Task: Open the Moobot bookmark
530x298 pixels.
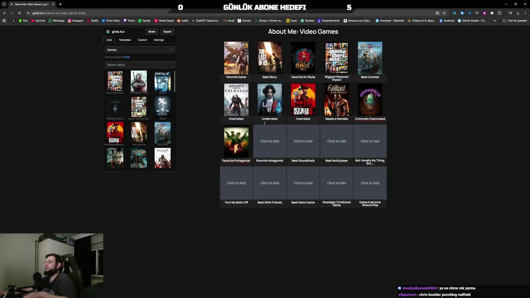Action: (x=307, y=21)
